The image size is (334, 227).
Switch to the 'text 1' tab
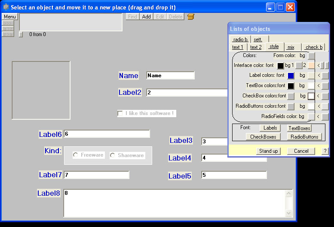click(x=238, y=47)
